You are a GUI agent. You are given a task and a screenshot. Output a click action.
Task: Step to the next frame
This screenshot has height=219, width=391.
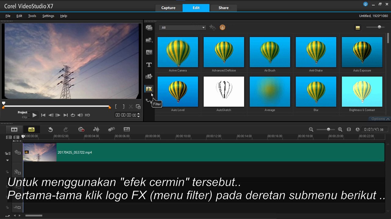click(58, 115)
